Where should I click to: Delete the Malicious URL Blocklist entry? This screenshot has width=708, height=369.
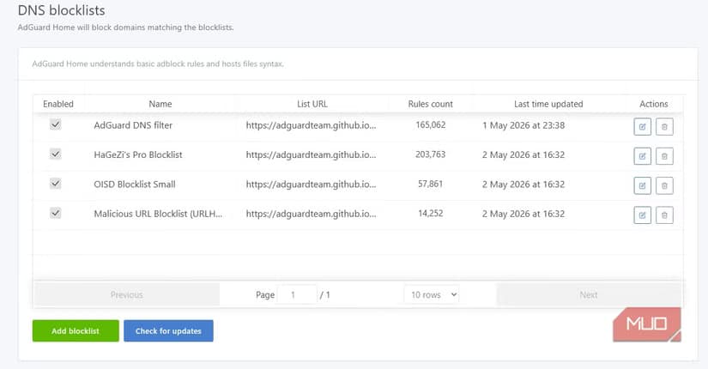pos(664,215)
